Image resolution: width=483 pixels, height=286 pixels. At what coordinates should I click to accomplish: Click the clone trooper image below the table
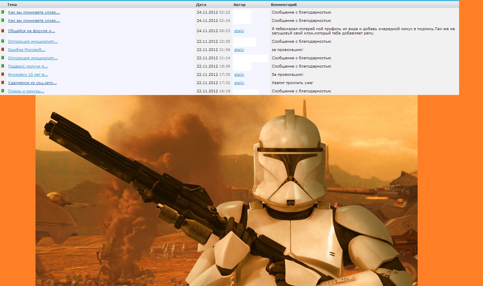coord(227,190)
